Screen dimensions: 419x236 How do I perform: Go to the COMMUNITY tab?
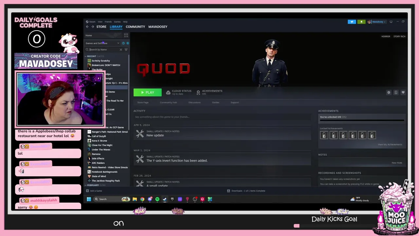(135, 27)
